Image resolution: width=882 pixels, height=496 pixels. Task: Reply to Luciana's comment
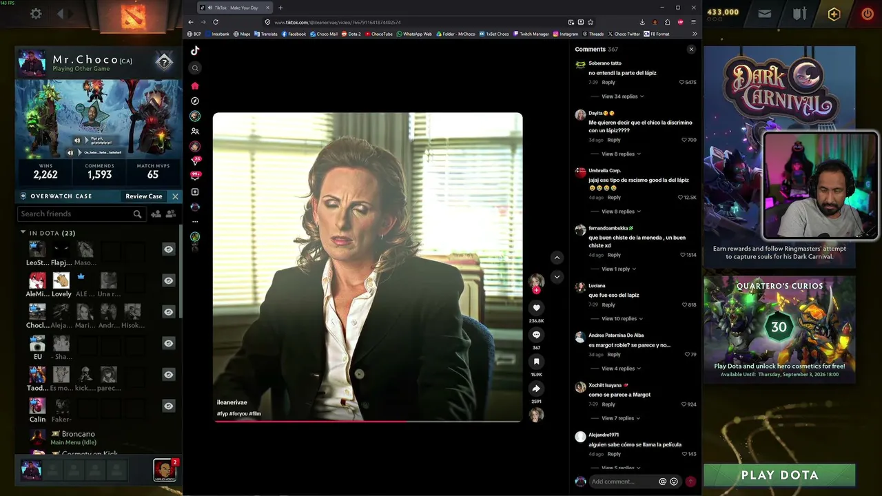pos(608,305)
